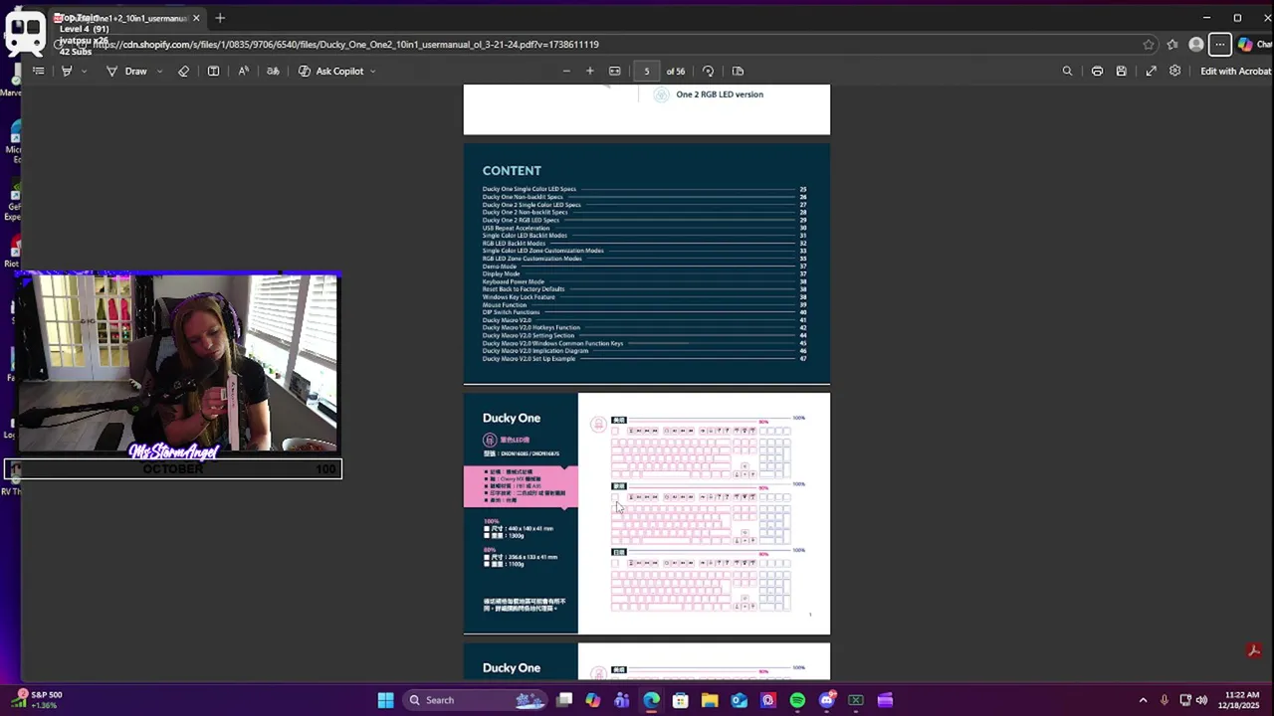
Task: Expand highlight color options arrow
Action: point(85,71)
